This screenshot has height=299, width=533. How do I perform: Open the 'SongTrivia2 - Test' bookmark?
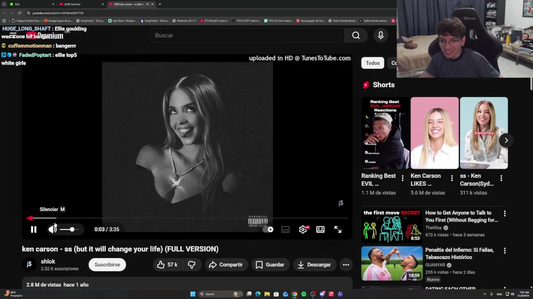tap(90, 21)
